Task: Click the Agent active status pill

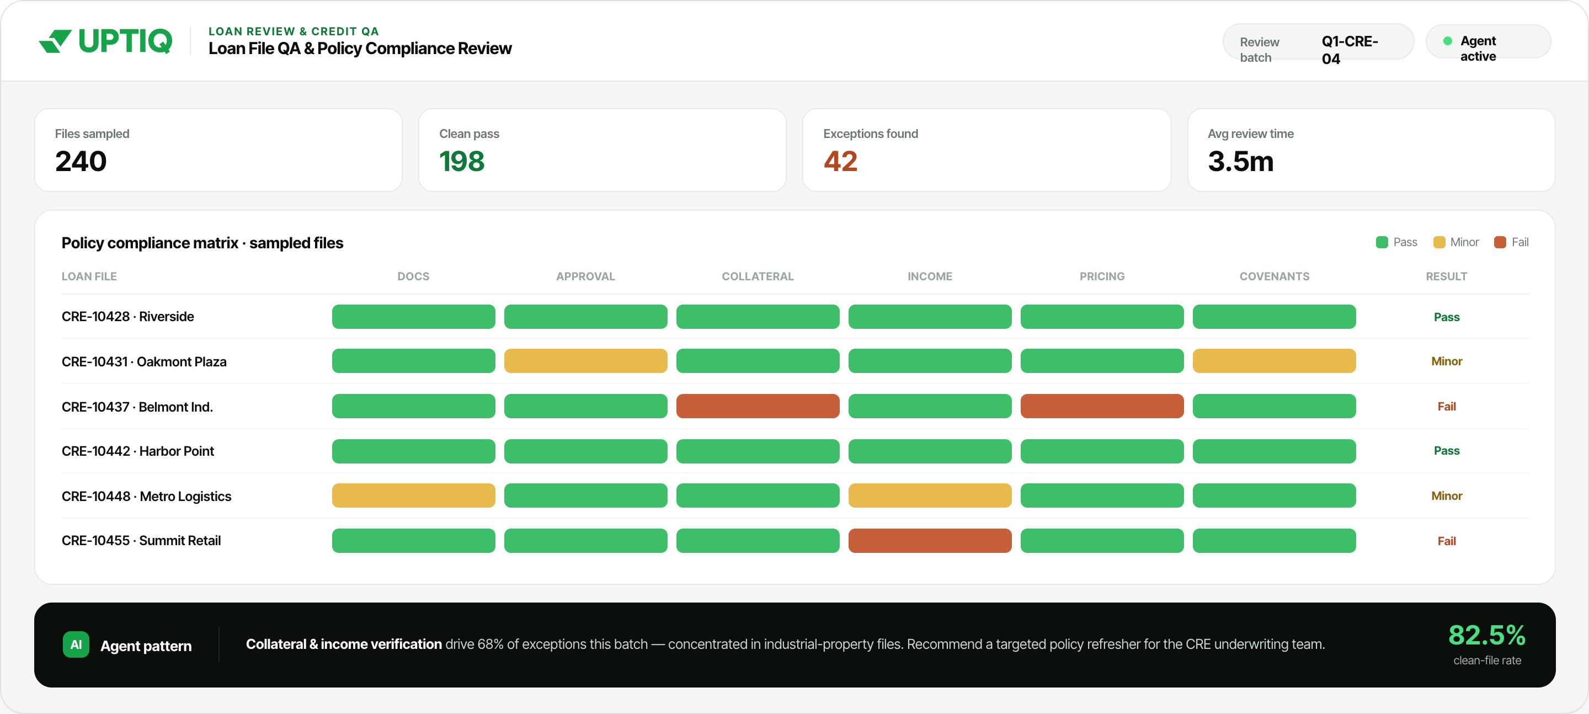Action: 1488,41
